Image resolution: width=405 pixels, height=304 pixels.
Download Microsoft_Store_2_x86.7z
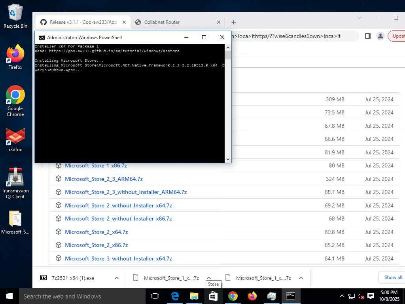click(x=97, y=245)
